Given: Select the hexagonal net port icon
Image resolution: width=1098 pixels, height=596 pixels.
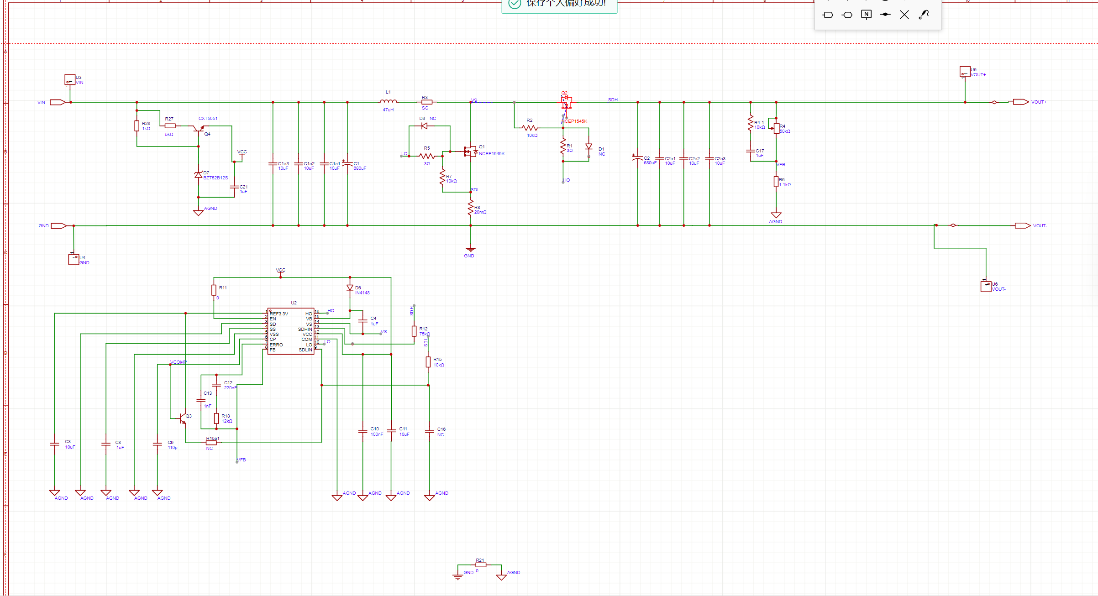Looking at the screenshot, I should tap(847, 15).
